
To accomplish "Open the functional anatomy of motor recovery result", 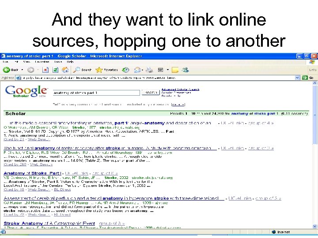I will (110, 148).
